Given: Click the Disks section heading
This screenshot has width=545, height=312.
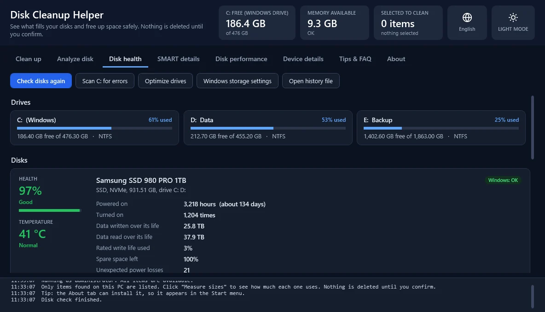Looking at the screenshot, I should [19, 160].
